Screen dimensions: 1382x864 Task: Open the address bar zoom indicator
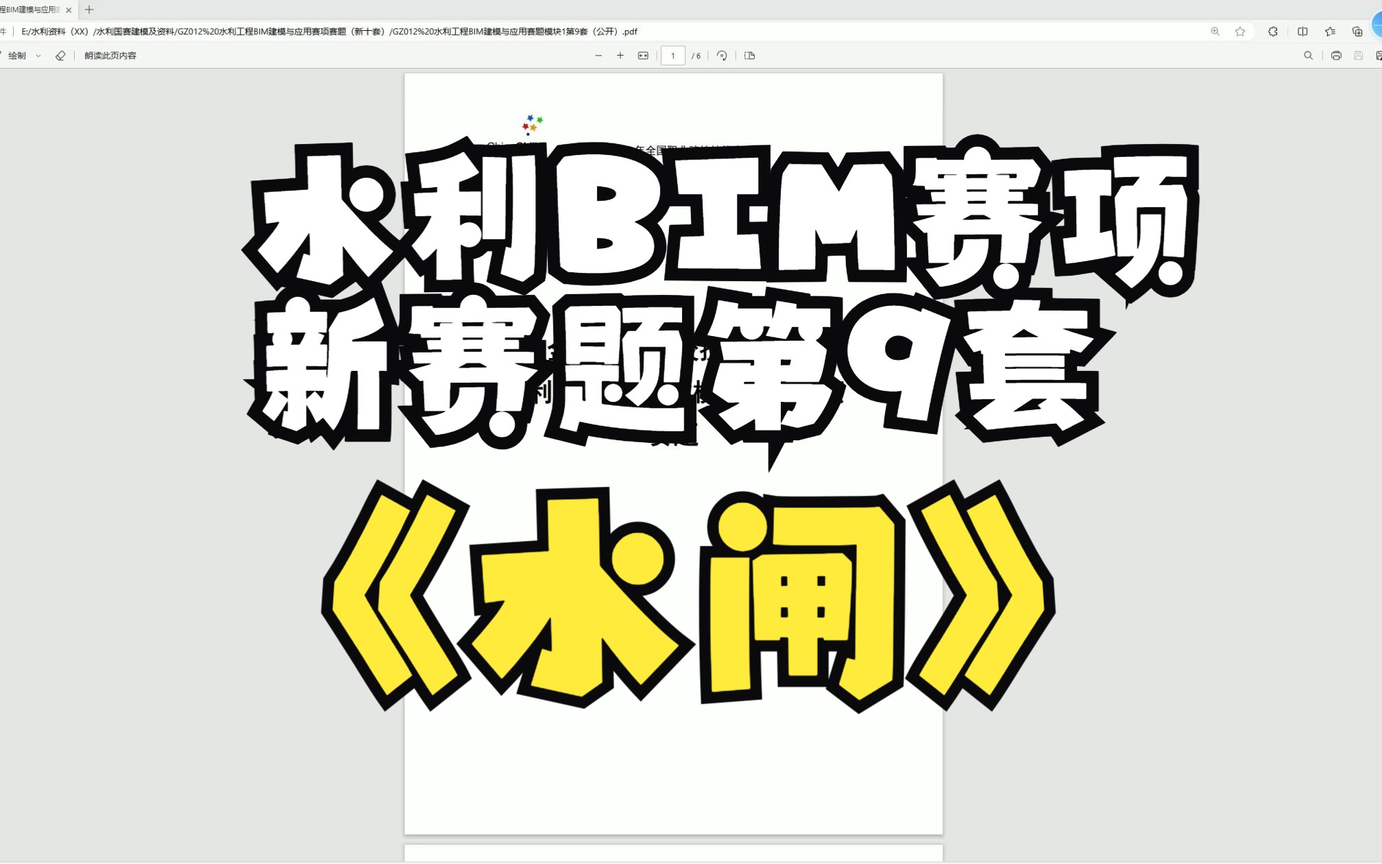click(x=1215, y=32)
